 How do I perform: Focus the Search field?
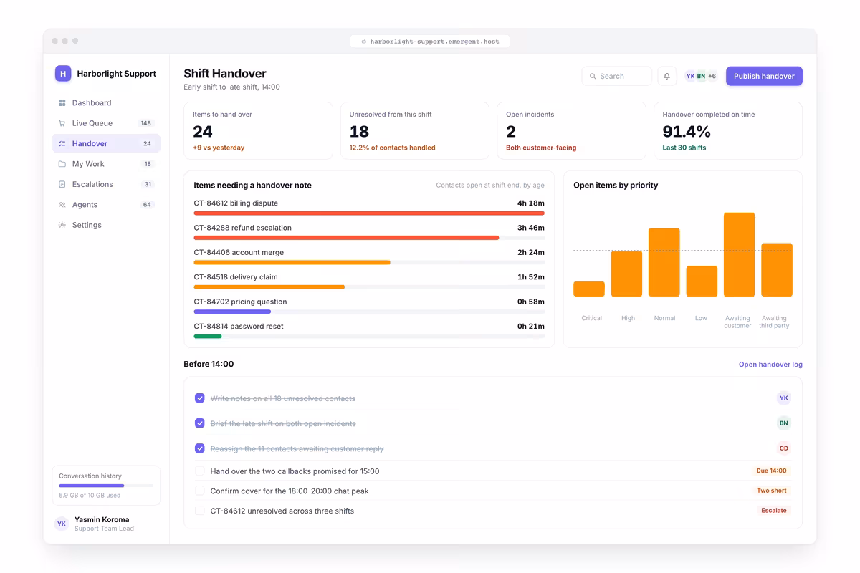click(x=617, y=76)
